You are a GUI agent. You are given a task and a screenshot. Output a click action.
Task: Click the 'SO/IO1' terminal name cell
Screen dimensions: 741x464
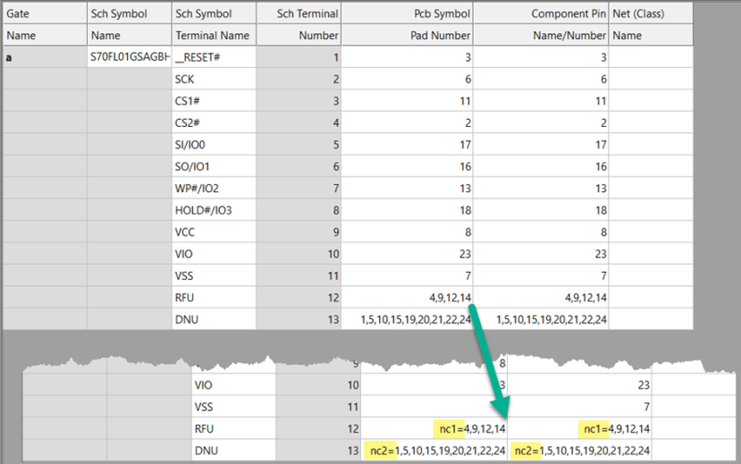click(x=215, y=166)
